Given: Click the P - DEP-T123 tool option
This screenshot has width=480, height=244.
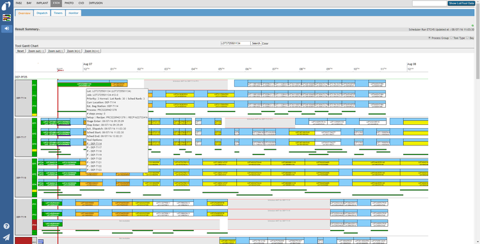Looking at the screenshot, I should coord(94,170).
